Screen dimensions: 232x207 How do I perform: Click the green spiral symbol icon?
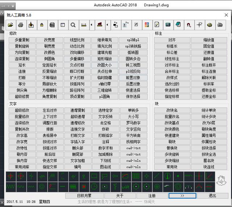[x=178, y=187]
